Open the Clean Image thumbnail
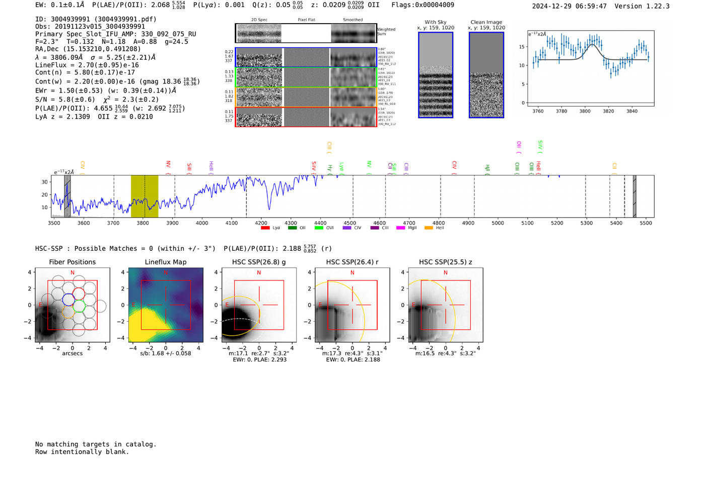 [x=486, y=75]
